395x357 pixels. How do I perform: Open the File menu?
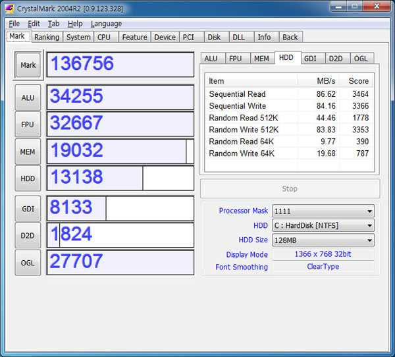click(x=14, y=24)
